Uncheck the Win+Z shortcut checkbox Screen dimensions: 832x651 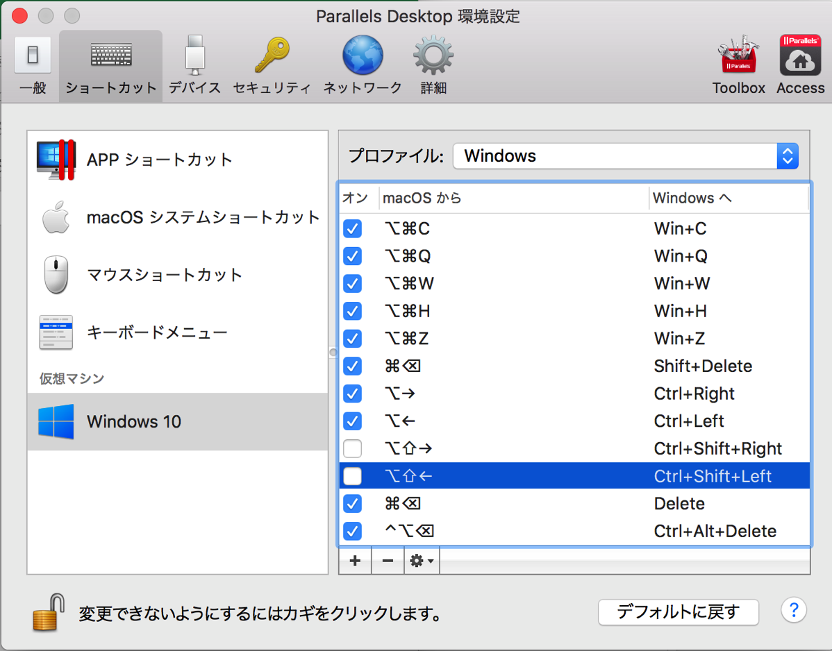click(352, 338)
